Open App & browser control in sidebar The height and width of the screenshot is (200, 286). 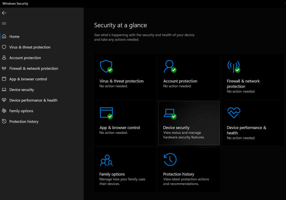pos(28,79)
